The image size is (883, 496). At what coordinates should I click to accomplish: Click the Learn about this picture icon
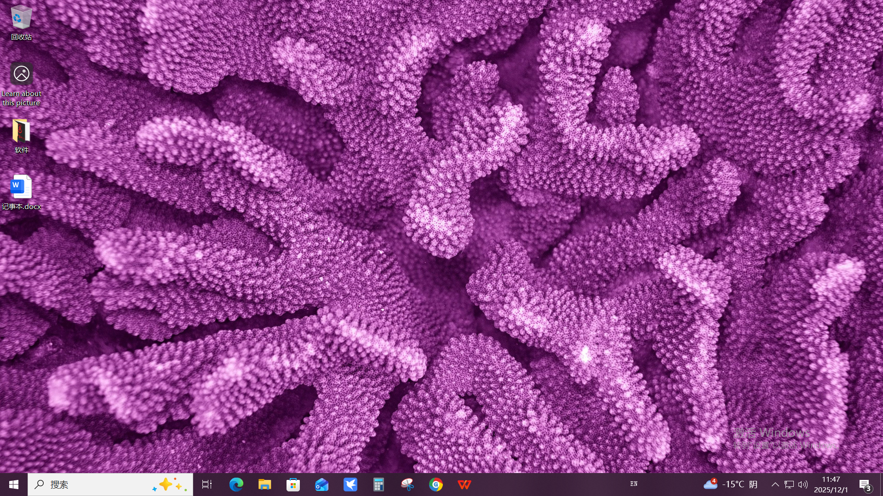21,74
